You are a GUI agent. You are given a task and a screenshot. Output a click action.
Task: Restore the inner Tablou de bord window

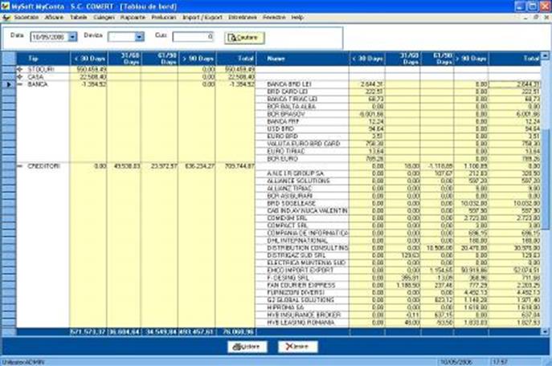(x=536, y=17)
